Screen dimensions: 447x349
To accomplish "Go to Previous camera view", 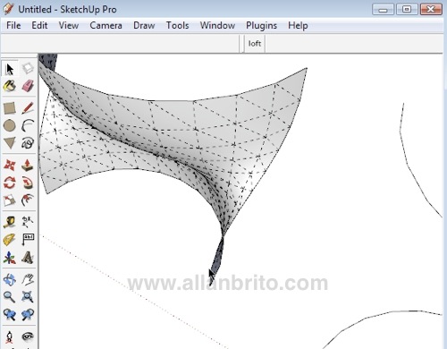I will pos(10,314).
